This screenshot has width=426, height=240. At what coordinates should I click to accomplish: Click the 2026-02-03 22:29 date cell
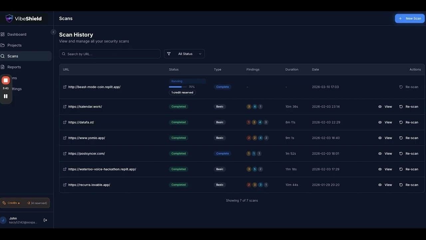pyautogui.click(x=326, y=122)
